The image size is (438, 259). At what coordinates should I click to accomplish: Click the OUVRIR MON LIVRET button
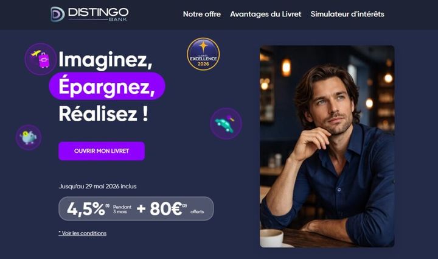coord(102,151)
